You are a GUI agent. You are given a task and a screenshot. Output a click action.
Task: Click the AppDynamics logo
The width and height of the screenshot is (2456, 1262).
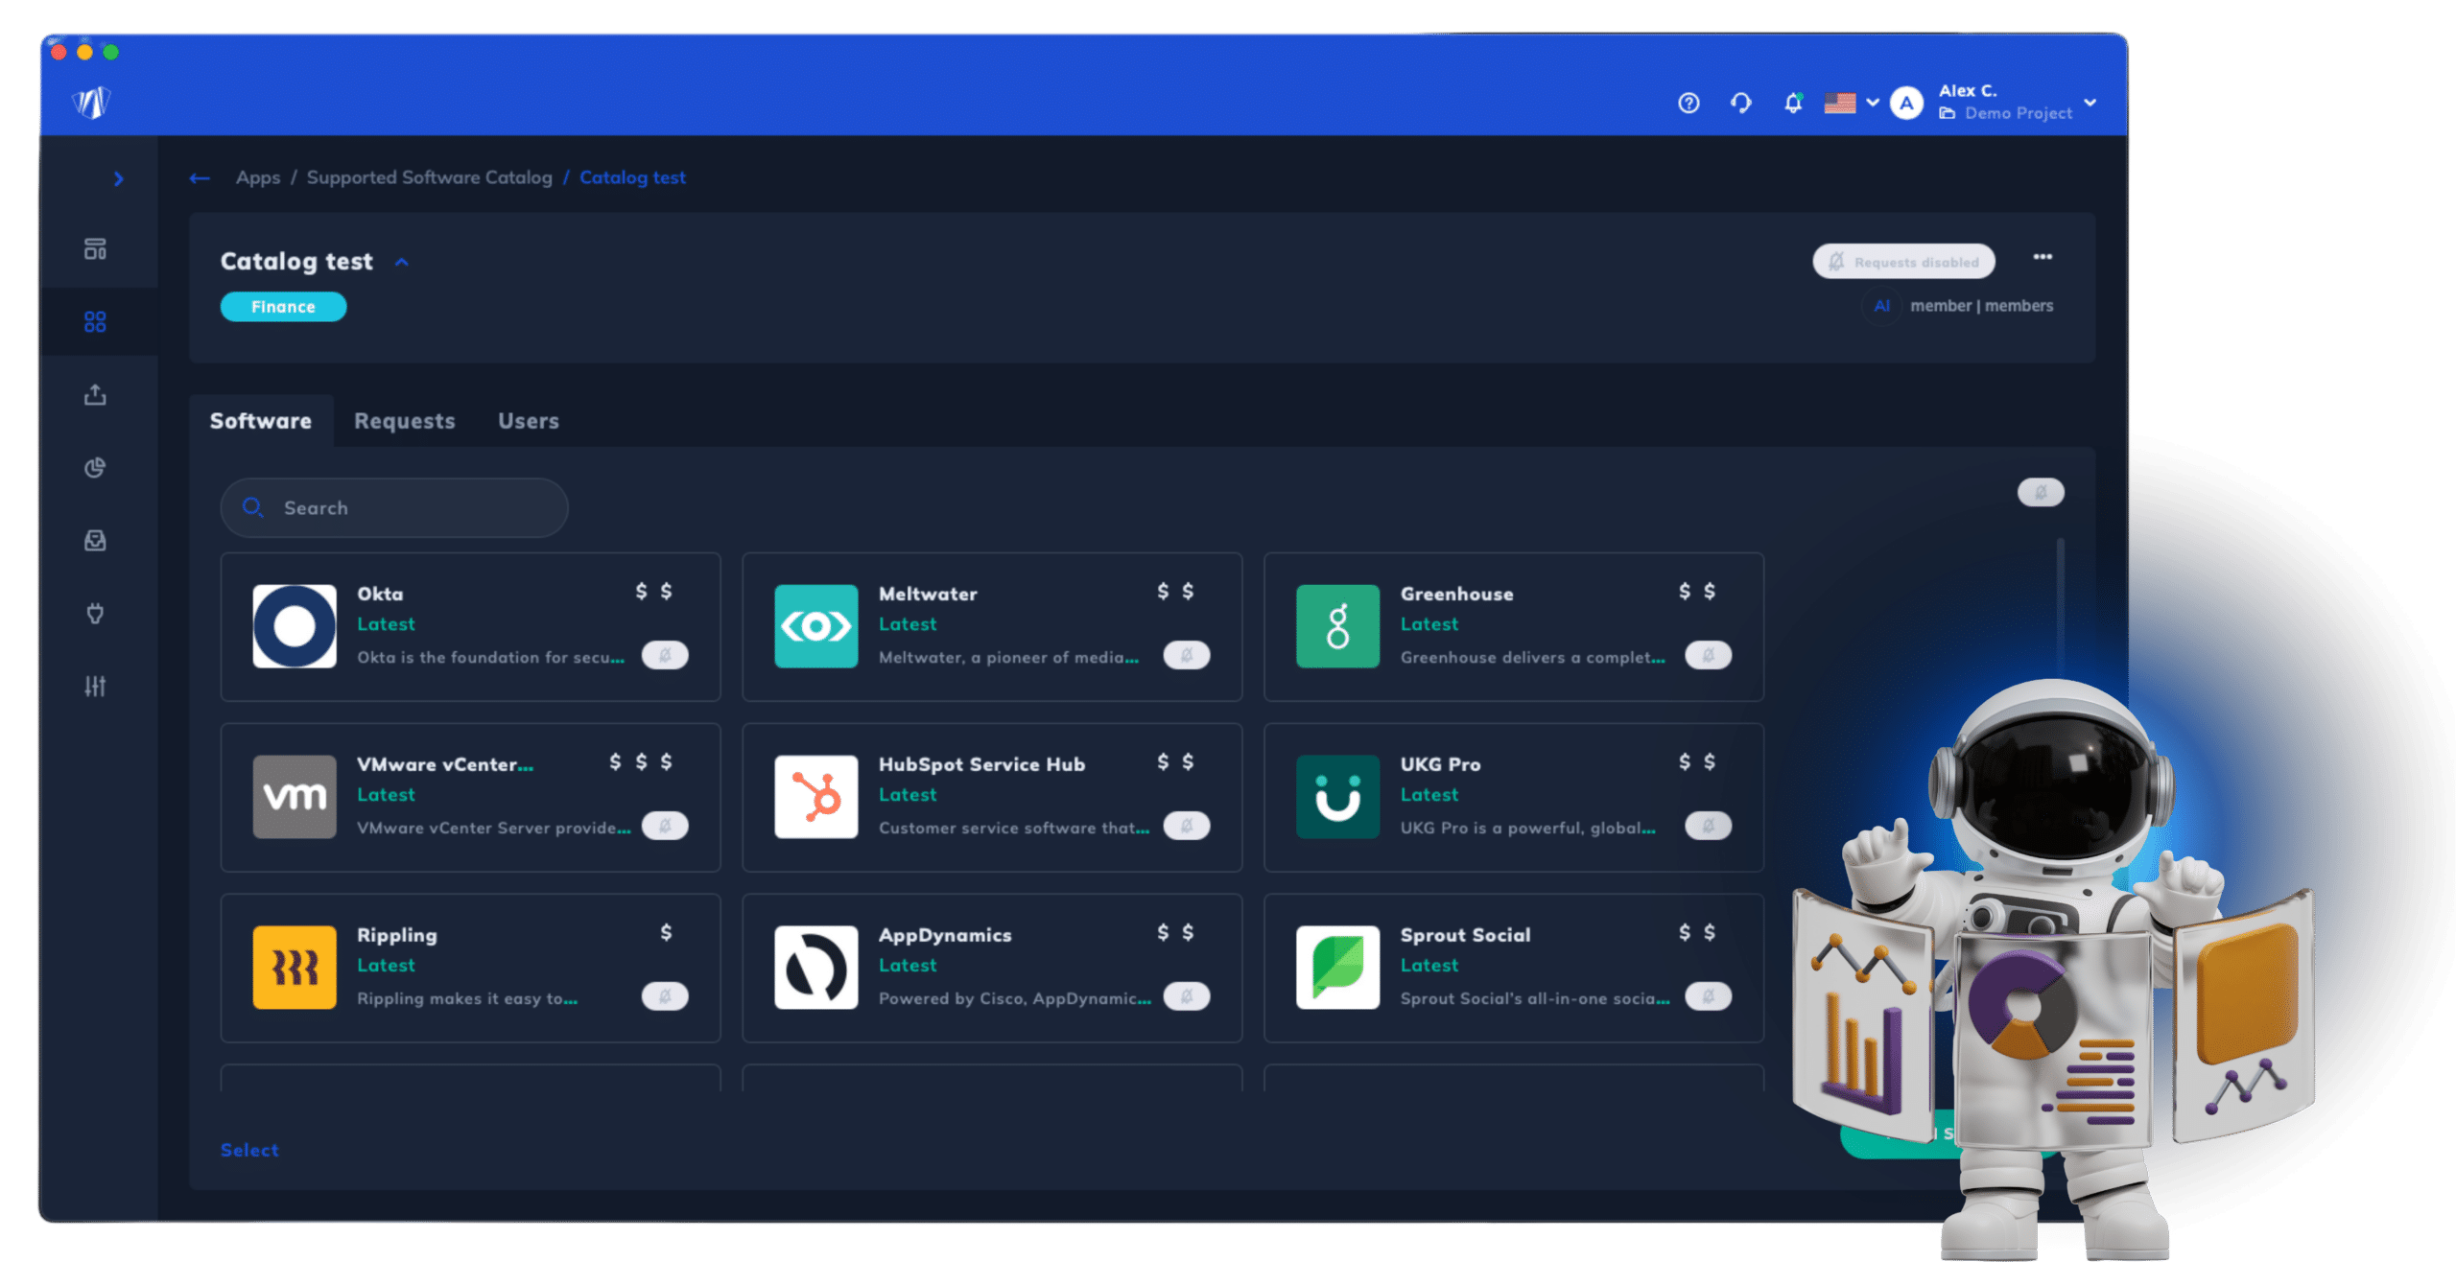[x=816, y=968]
